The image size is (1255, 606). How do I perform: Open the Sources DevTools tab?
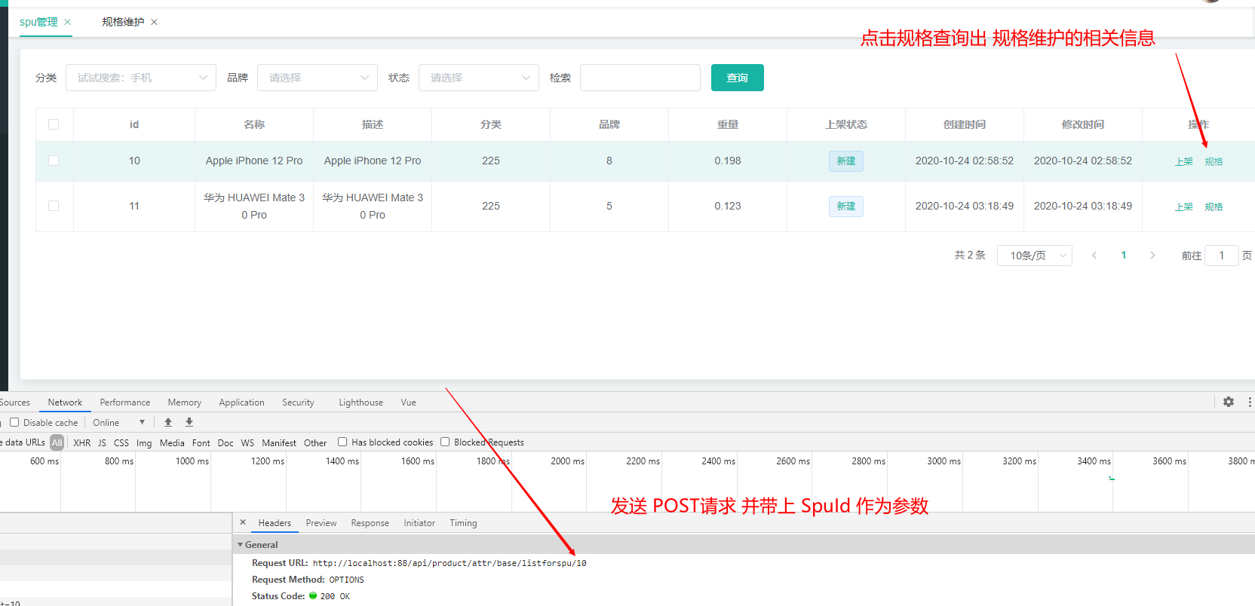coord(15,402)
